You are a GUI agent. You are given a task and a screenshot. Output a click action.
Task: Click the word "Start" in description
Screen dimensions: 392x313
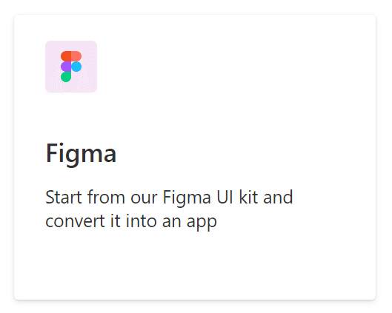coord(64,197)
